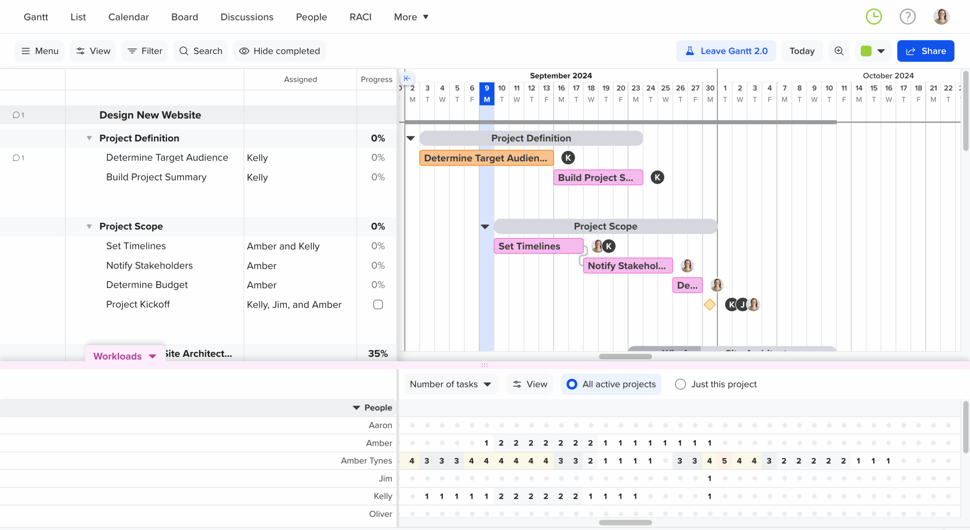The image size is (970, 530).
Task: Open the Number of tasks dropdown
Action: click(450, 384)
